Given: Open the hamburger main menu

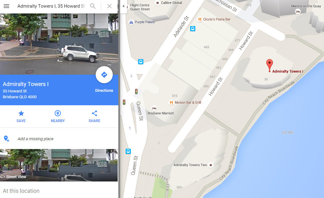Looking at the screenshot, I should tap(6, 6).
